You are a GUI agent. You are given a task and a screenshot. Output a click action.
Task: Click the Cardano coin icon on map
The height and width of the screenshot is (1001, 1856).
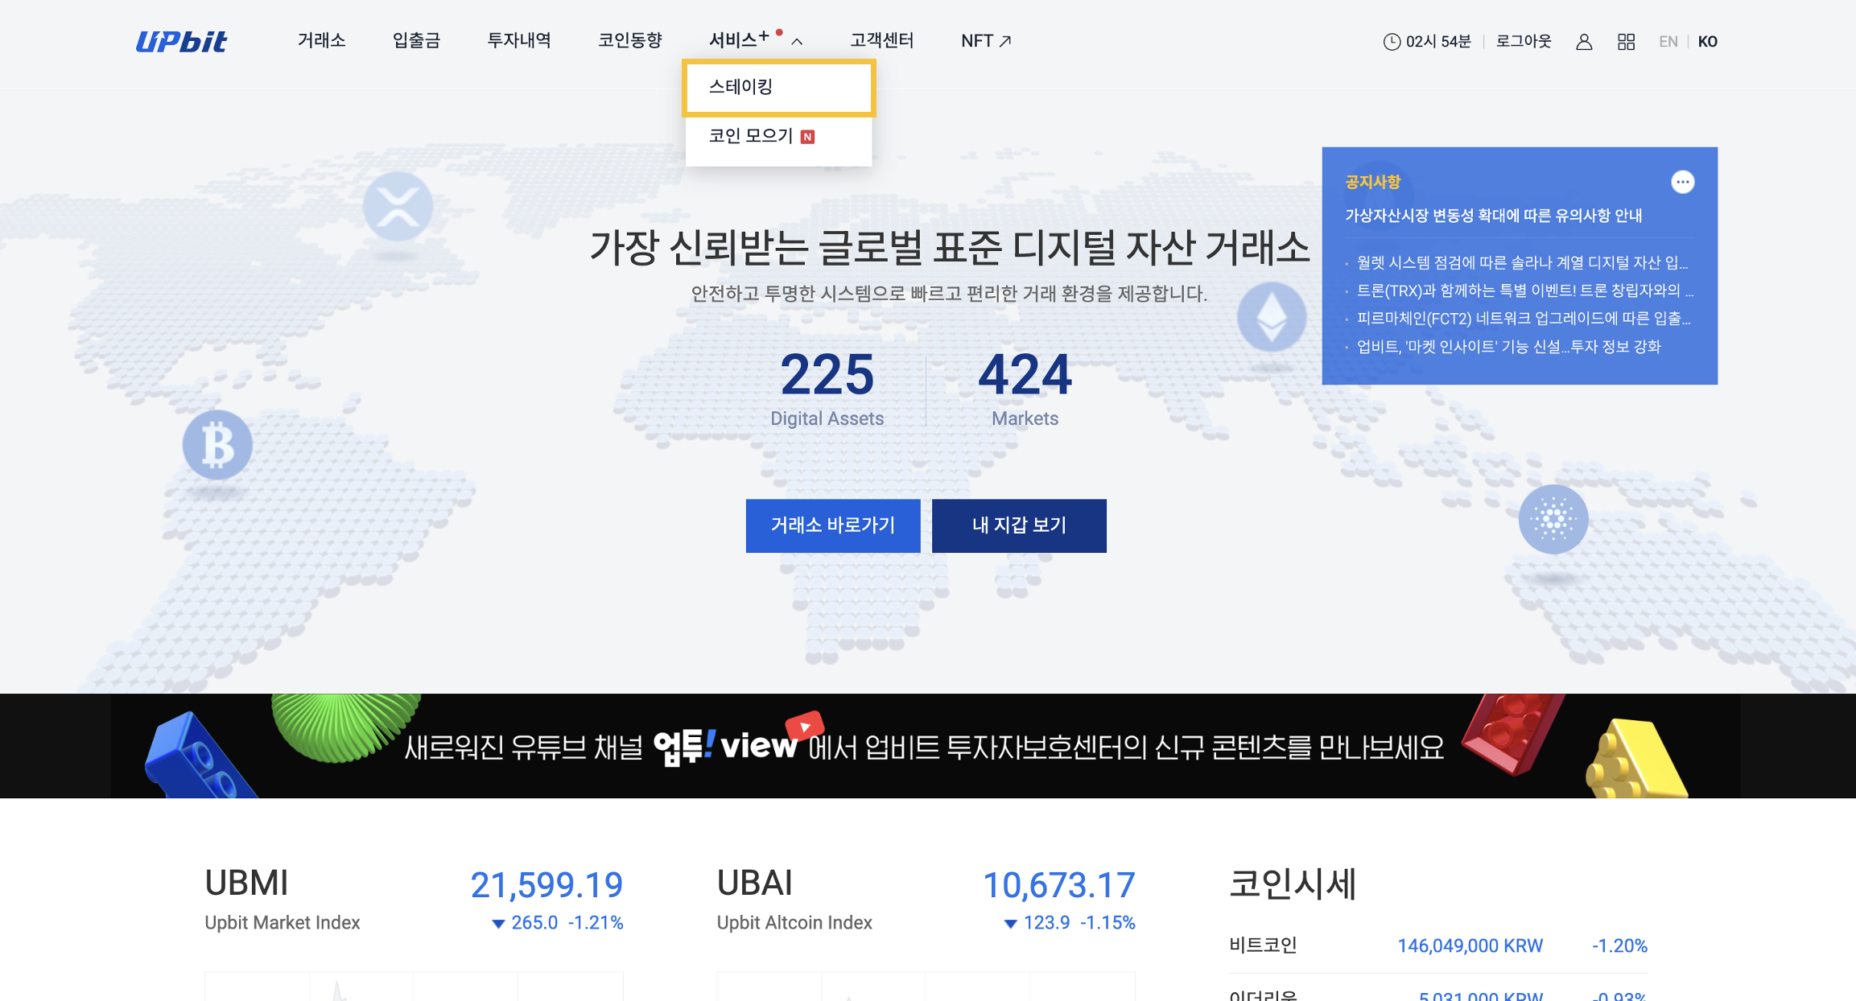1553,519
